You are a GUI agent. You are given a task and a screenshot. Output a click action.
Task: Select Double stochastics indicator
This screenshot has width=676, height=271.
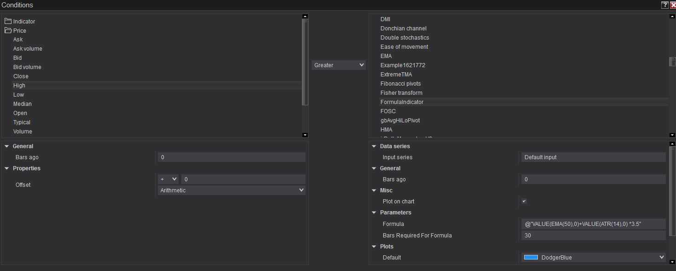pos(405,38)
